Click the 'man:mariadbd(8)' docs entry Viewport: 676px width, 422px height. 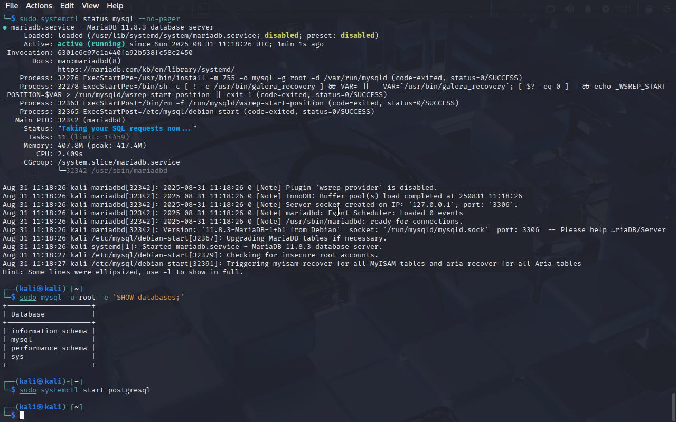(89, 61)
